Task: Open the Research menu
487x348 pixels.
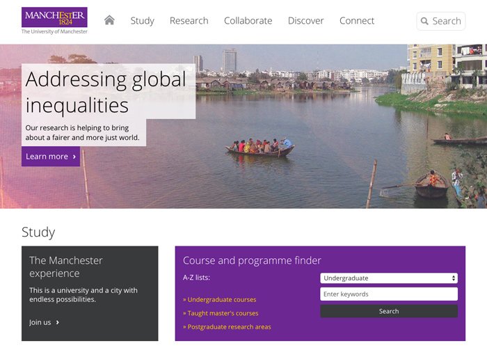Action: (x=189, y=21)
